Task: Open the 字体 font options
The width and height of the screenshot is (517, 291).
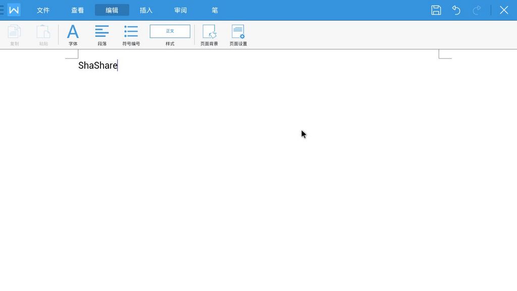Action: (73, 35)
